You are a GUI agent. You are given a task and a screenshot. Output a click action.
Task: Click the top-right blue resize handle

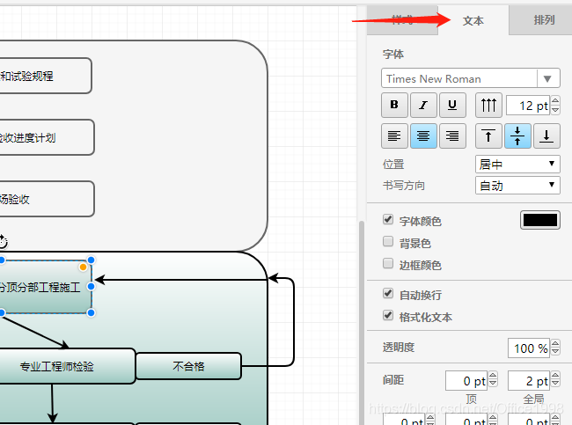click(x=91, y=260)
